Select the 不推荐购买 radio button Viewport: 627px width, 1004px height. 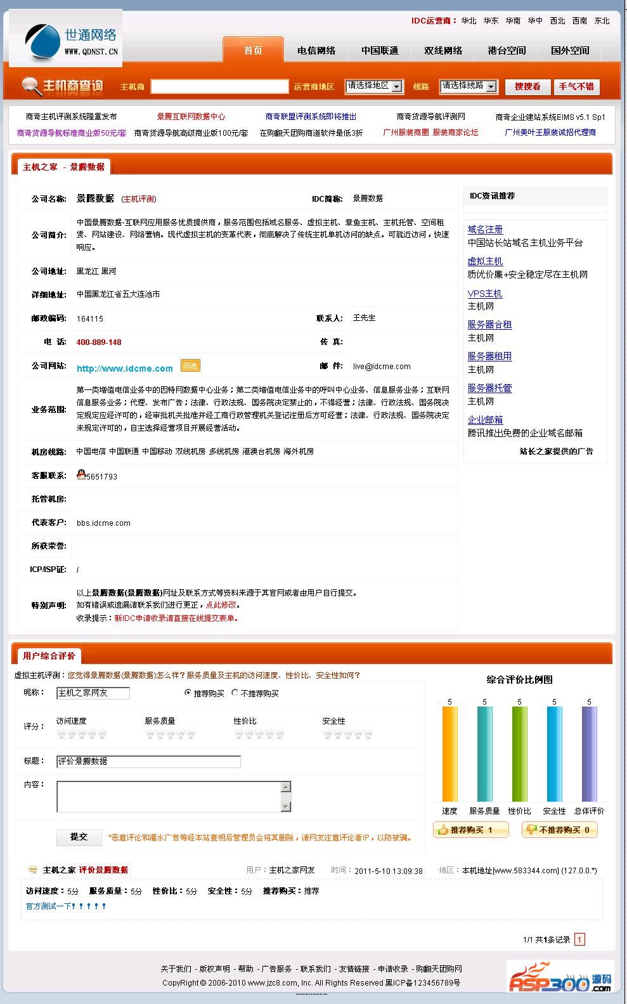click(x=235, y=693)
